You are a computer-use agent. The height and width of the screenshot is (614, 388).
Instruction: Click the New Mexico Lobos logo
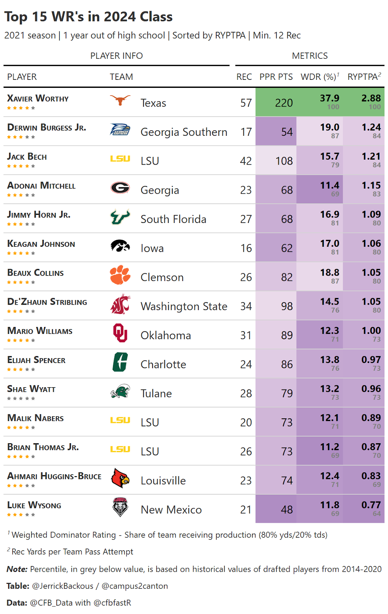(x=120, y=507)
